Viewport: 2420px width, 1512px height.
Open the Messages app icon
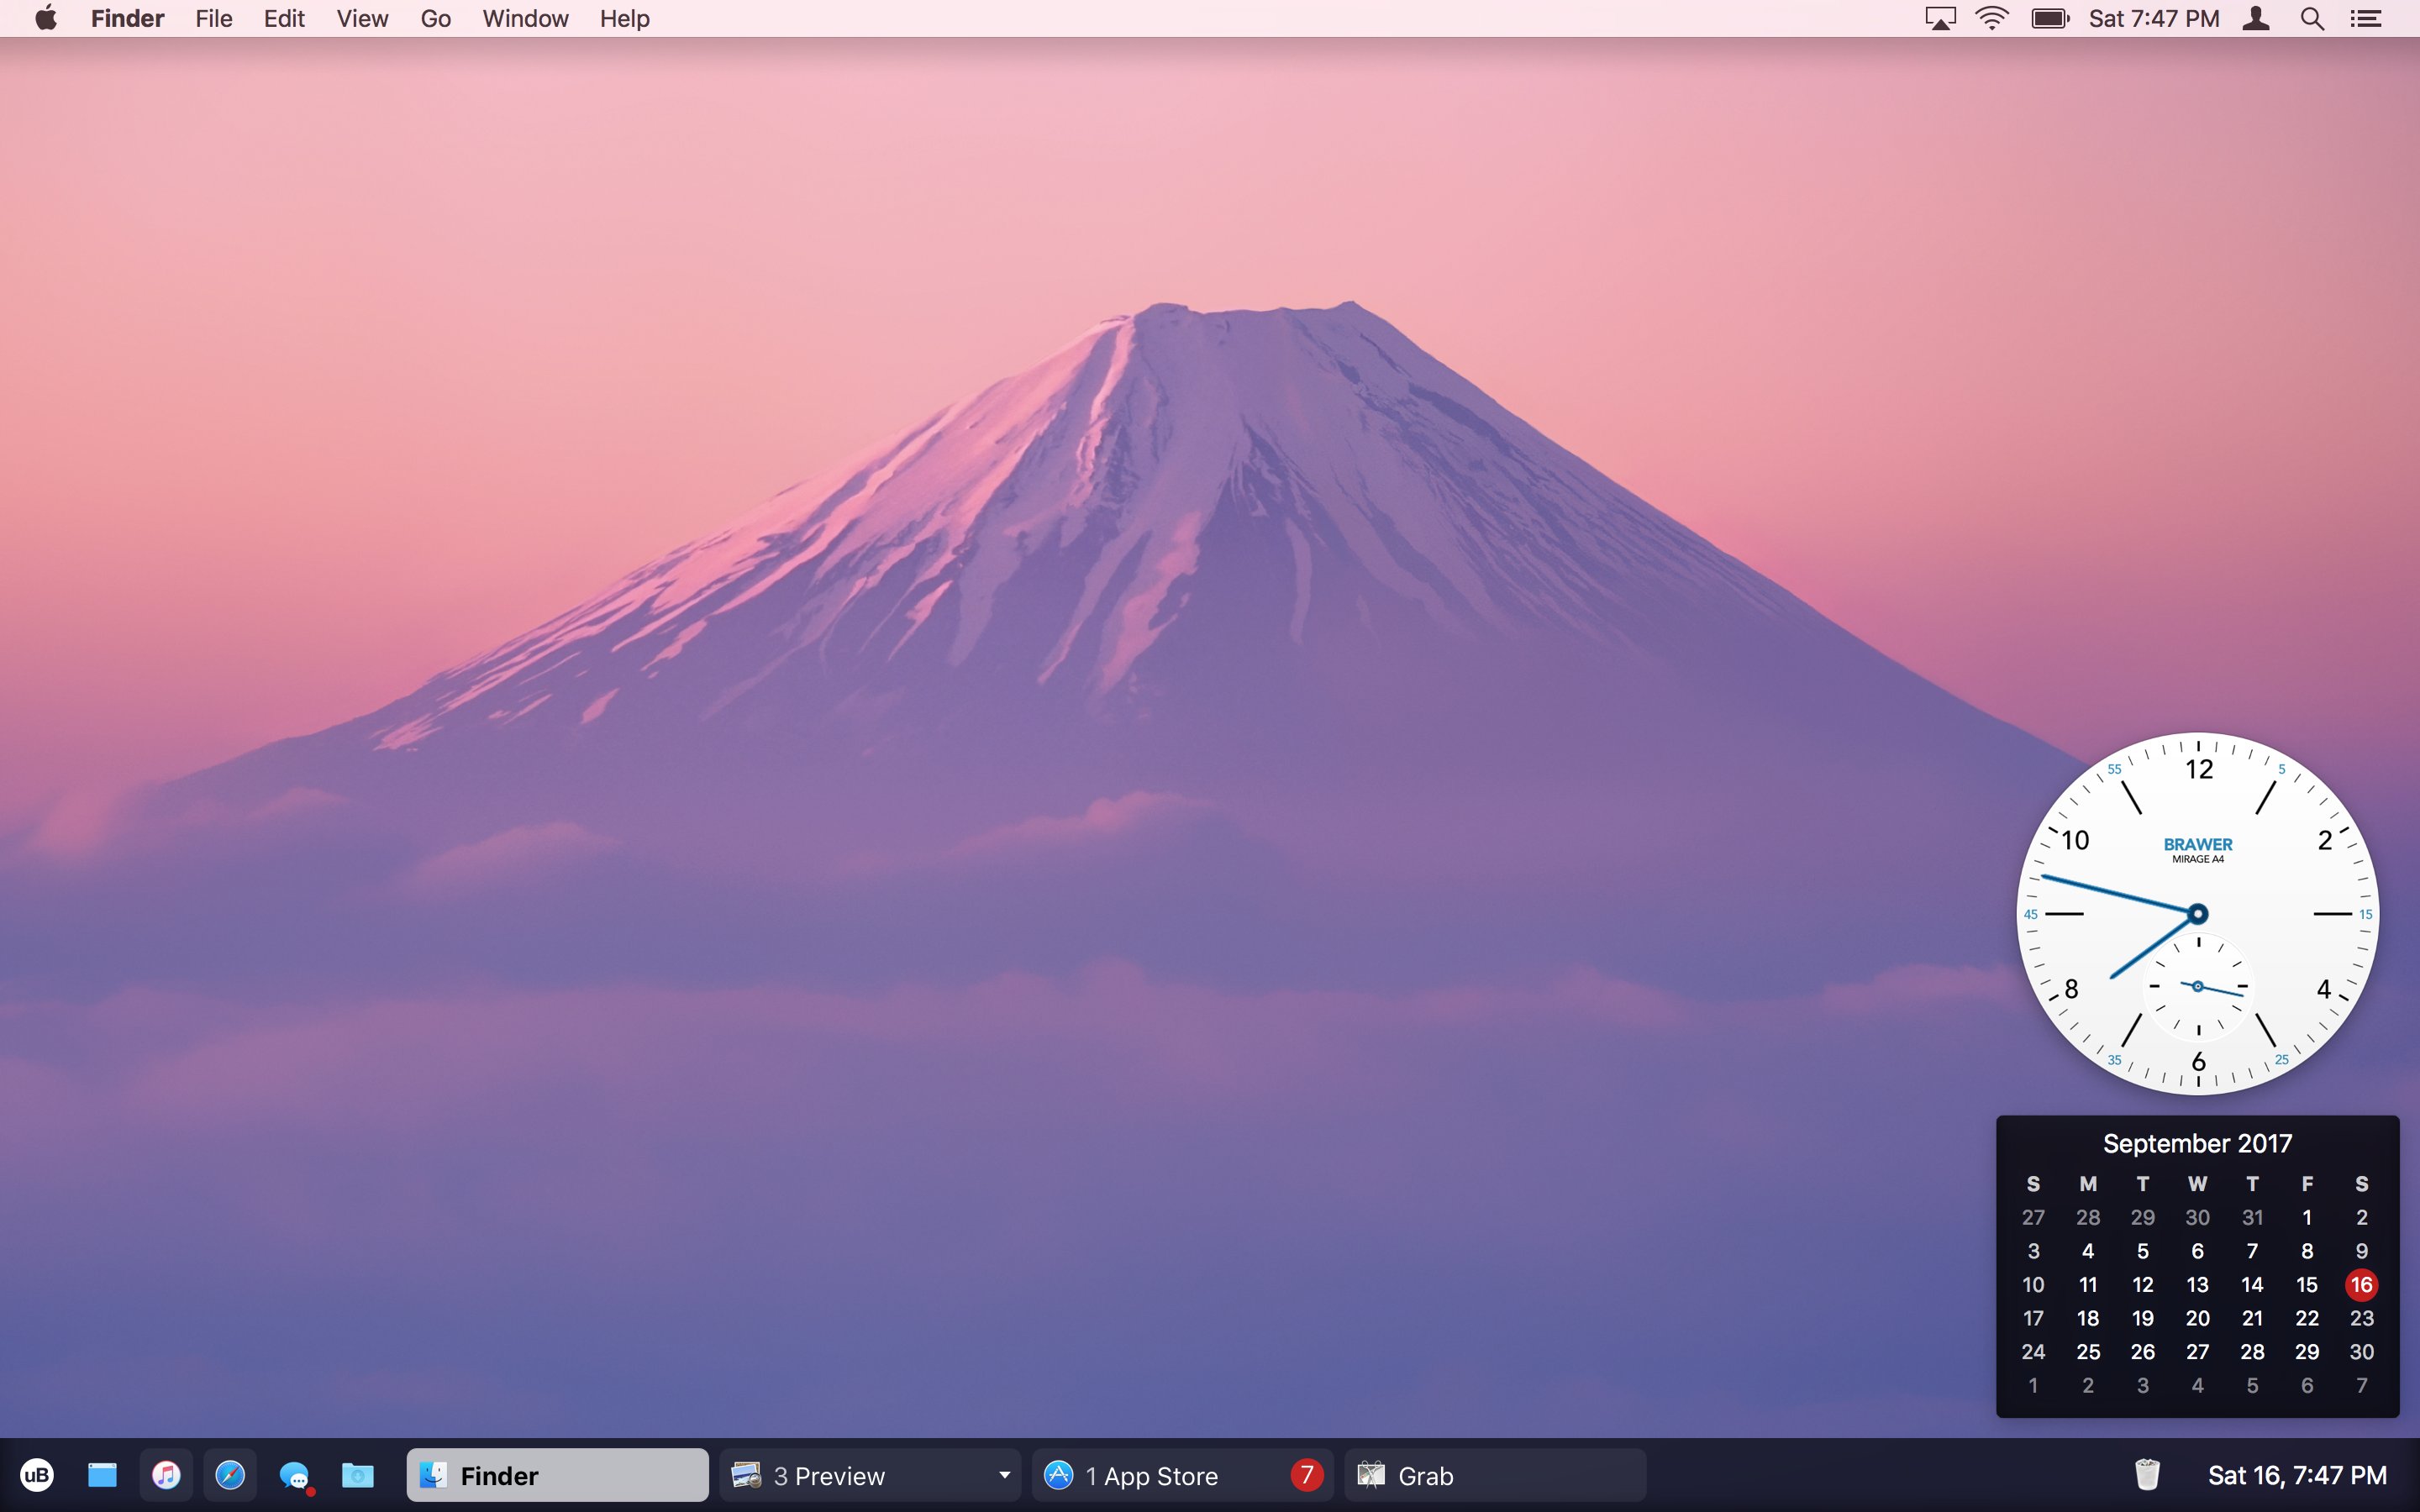coord(294,1475)
